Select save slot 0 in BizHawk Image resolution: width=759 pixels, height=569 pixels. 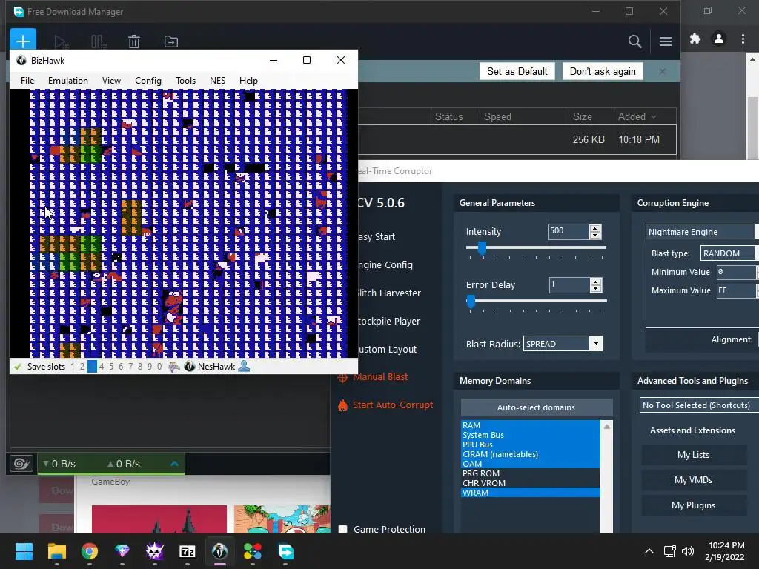[159, 367]
